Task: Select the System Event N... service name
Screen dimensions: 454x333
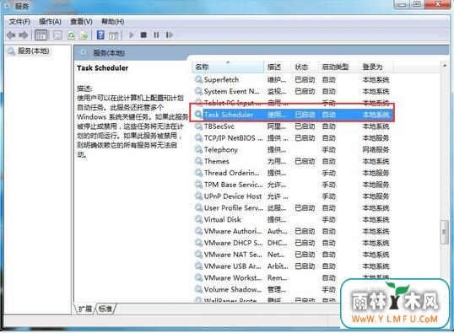Action: pyautogui.click(x=231, y=91)
